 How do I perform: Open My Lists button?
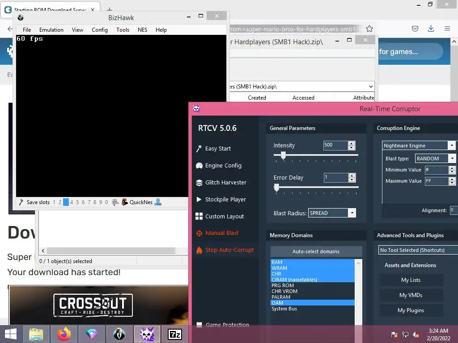411,280
